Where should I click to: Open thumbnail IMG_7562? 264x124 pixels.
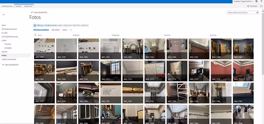[x=133, y=49]
